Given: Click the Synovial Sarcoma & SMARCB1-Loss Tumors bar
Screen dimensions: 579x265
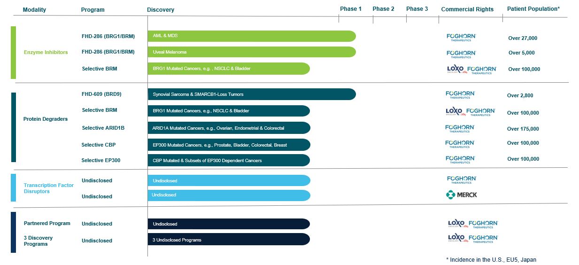Looking at the screenshot, I should pyautogui.click(x=251, y=94).
